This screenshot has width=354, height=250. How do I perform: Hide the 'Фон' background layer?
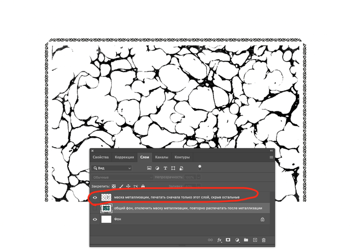click(x=96, y=219)
